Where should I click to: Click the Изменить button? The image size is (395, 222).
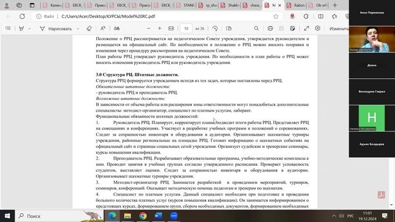[x=339, y=29]
